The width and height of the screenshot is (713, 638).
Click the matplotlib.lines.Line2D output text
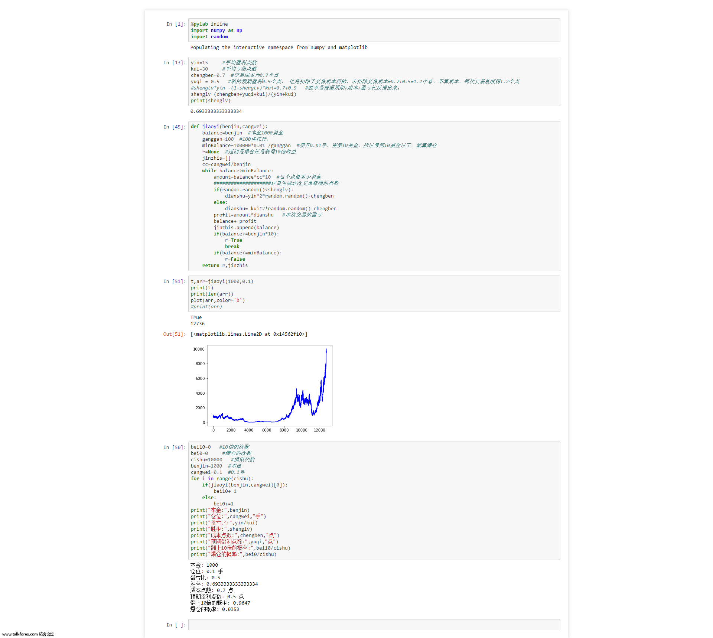pyautogui.click(x=249, y=334)
